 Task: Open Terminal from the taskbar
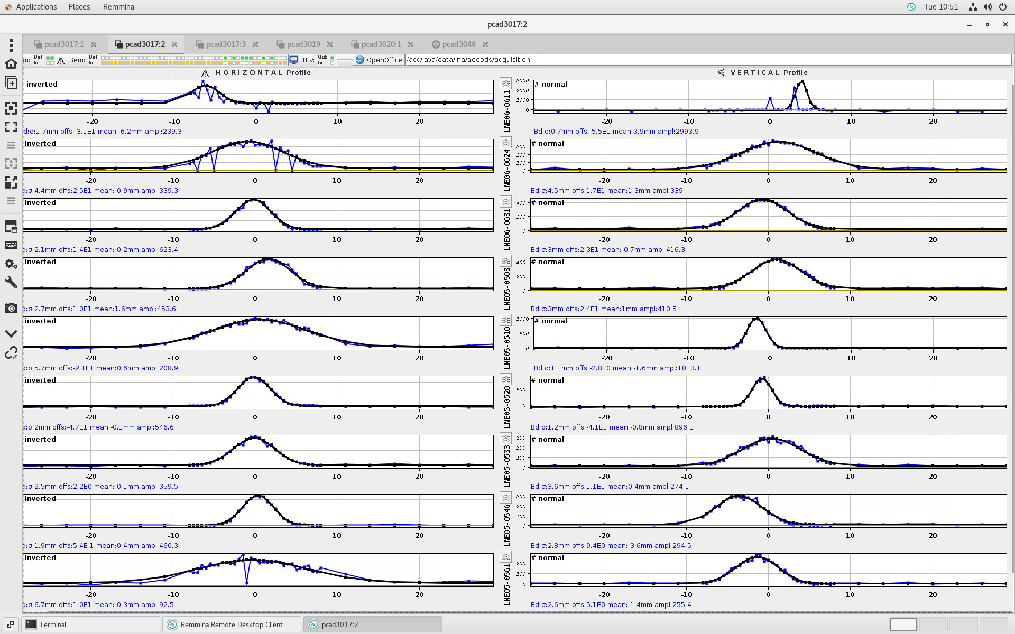tap(53, 624)
